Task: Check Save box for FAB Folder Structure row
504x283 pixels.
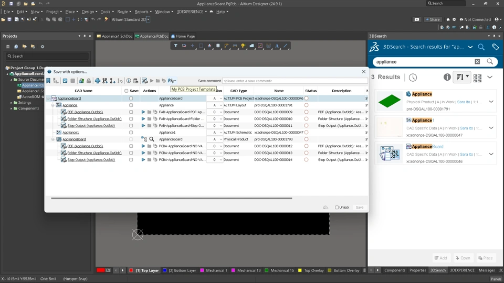Action: click(131, 119)
